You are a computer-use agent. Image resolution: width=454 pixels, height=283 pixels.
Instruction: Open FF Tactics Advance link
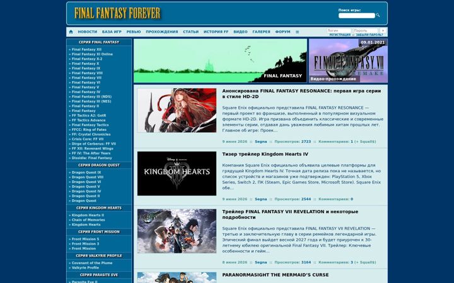tap(88, 120)
